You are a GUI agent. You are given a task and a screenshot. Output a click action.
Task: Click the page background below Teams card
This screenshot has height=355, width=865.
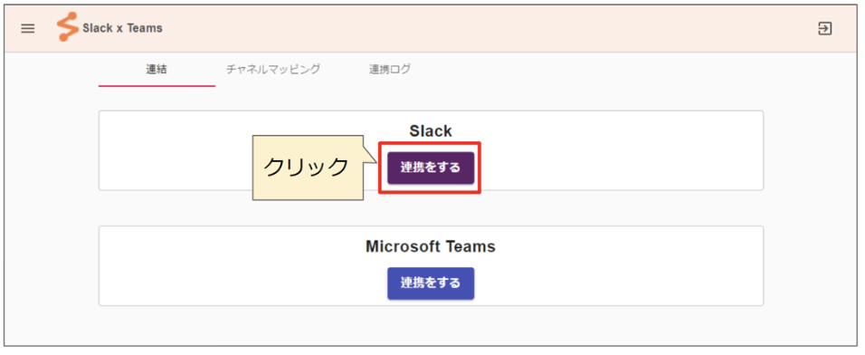[x=431, y=326]
